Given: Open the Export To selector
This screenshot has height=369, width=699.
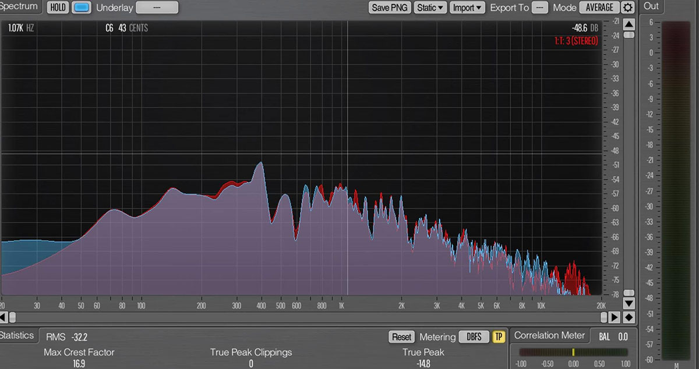Looking at the screenshot, I should pyautogui.click(x=540, y=8).
